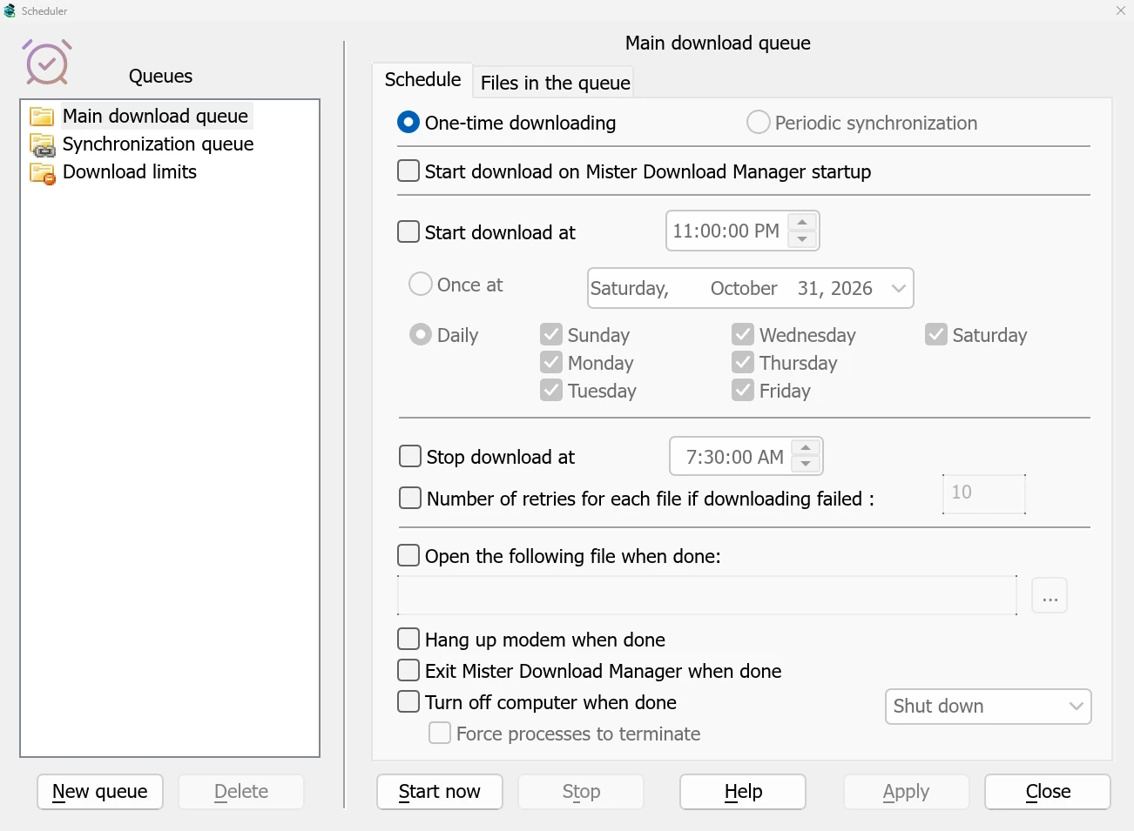This screenshot has width=1134, height=831.
Task: Toggle Turn off computer when done
Action: tap(408, 701)
